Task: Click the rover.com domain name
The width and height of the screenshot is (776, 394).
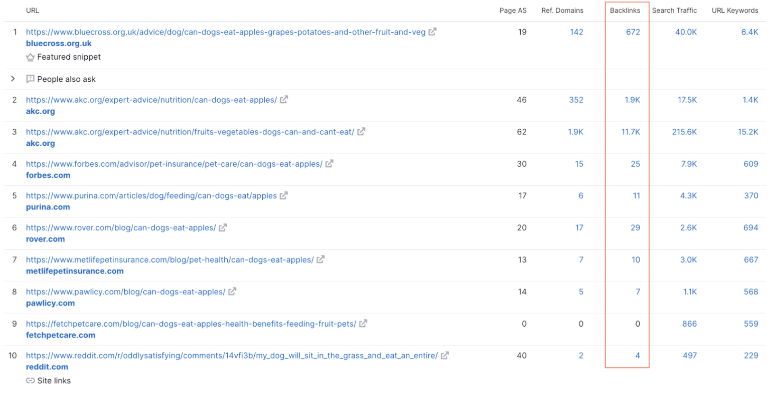Action: coord(46,239)
